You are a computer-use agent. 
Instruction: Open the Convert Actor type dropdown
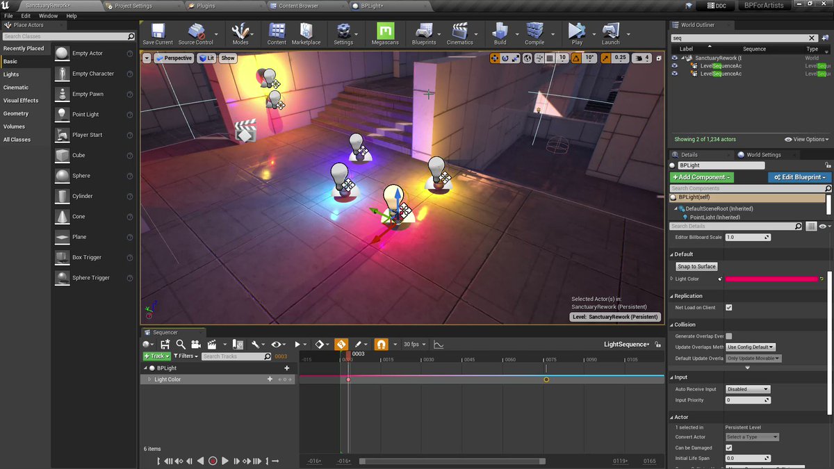click(752, 437)
